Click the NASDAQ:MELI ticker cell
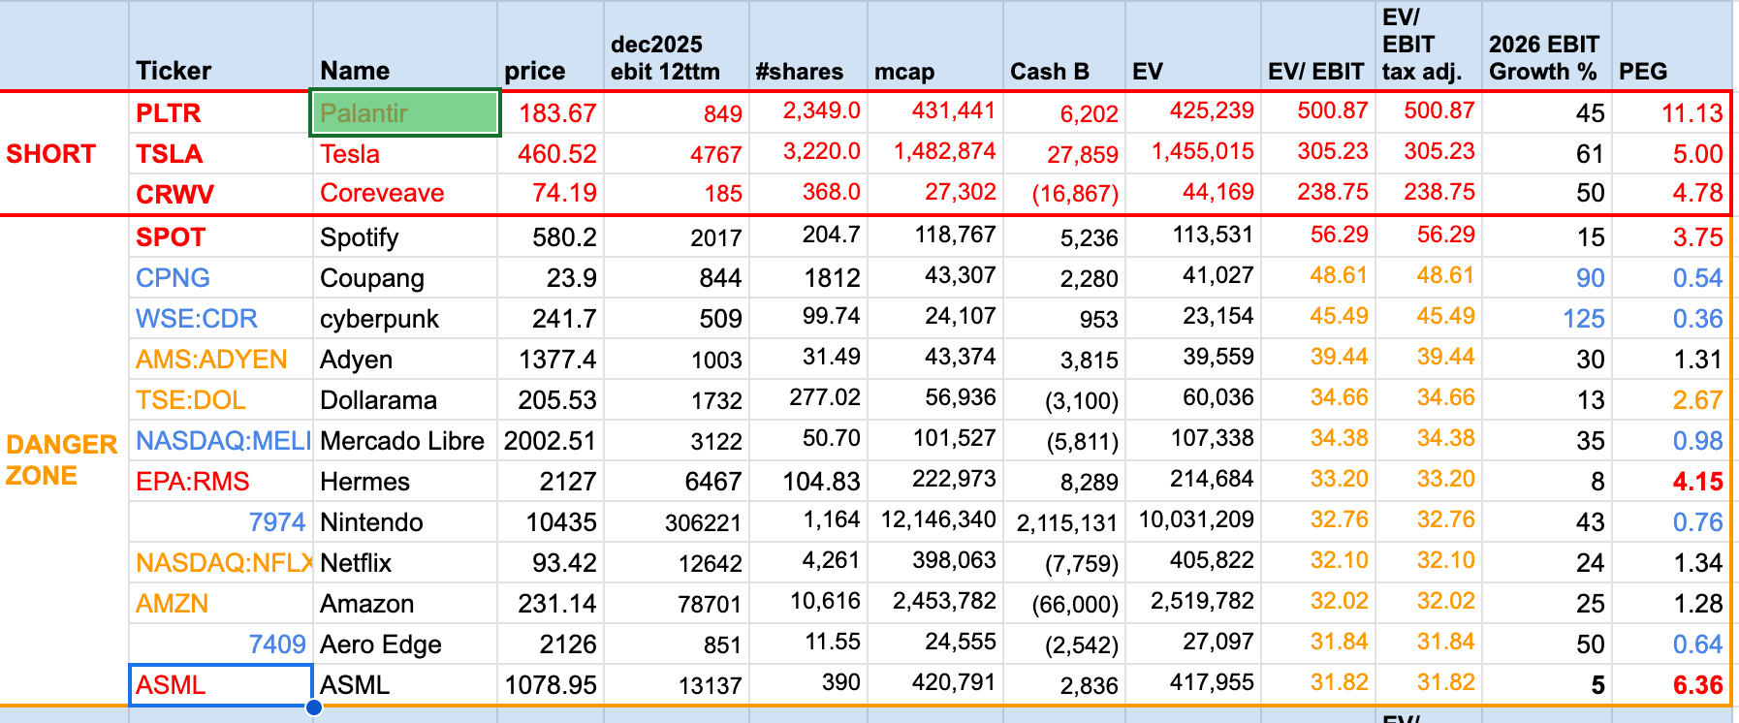1739x723 pixels. click(x=221, y=441)
